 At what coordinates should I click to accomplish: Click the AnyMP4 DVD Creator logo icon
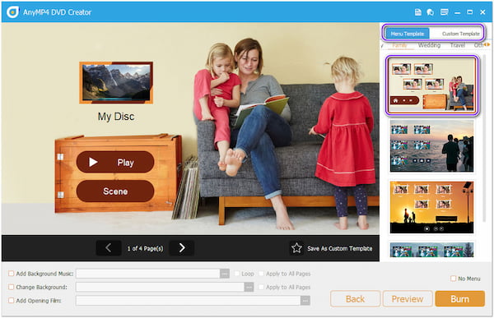(x=12, y=12)
